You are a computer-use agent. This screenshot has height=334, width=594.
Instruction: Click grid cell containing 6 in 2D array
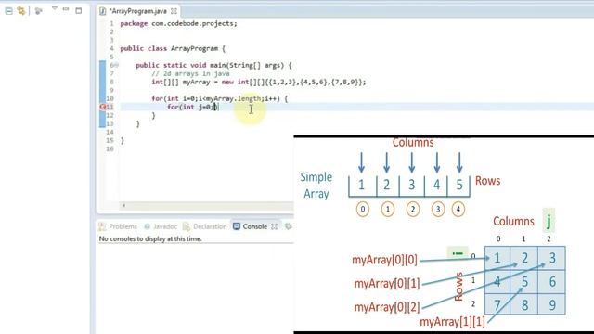point(552,282)
